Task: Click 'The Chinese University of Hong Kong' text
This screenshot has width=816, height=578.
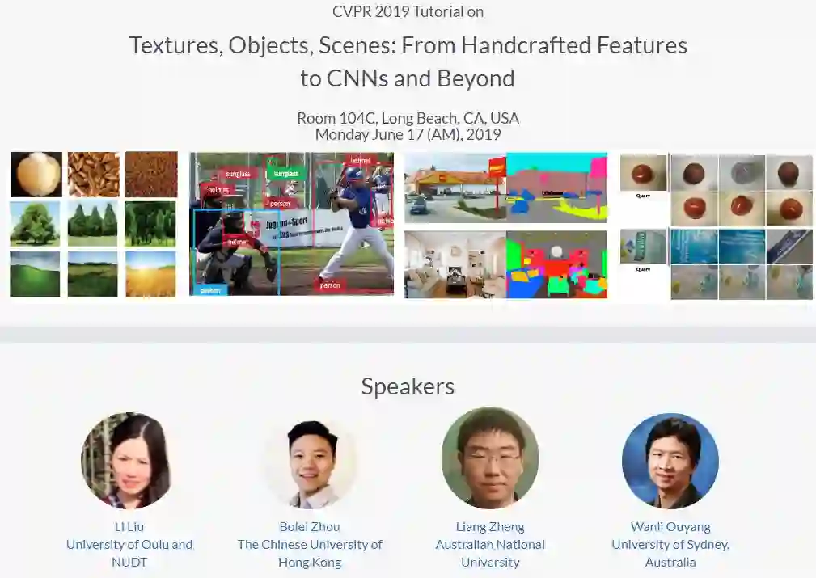Action: tap(310, 553)
